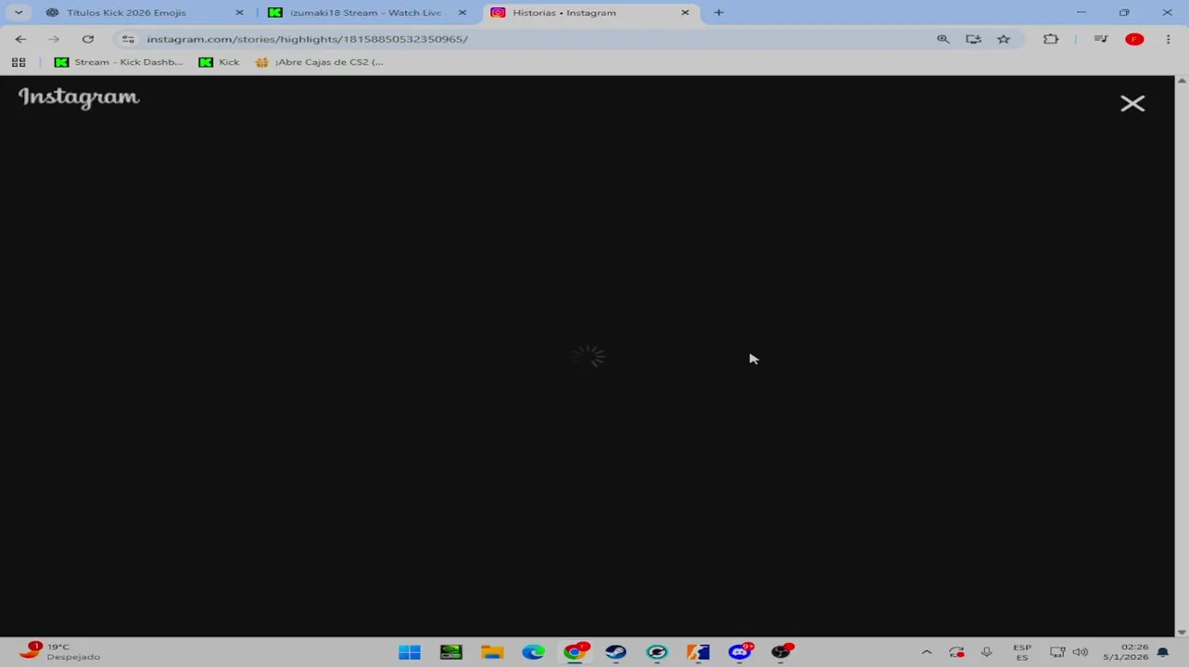Open Abre Cajas de CS2 bookmark
The height and width of the screenshot is (667, 1189).
pyautogui.click(x=319, y=62)
